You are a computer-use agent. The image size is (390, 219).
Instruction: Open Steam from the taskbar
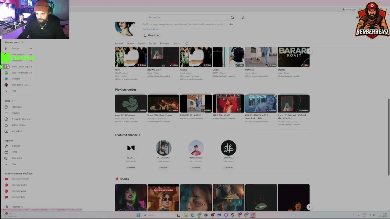click(232, 215)
